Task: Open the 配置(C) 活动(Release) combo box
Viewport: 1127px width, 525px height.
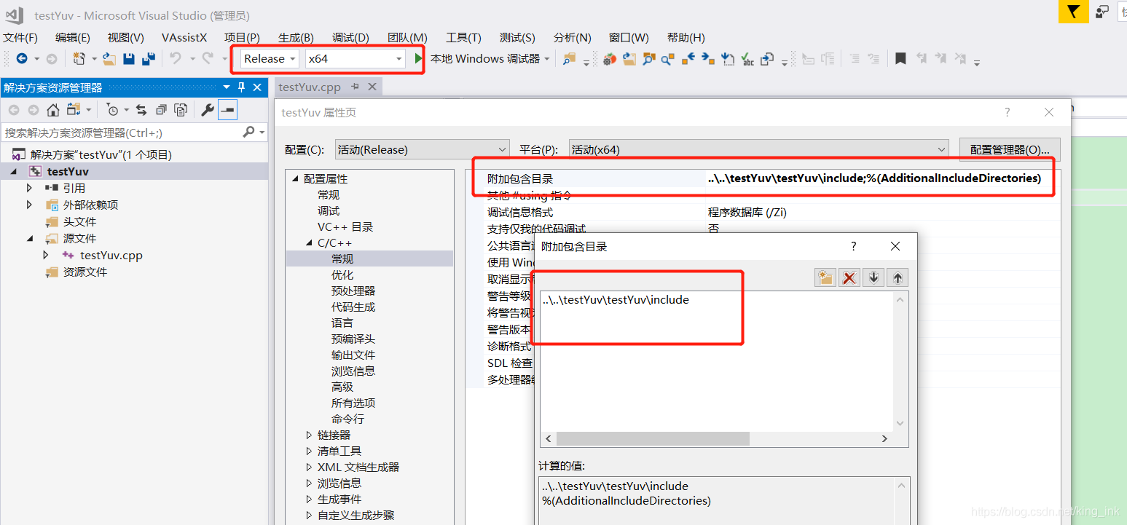Action: click(x=422, y=149)
